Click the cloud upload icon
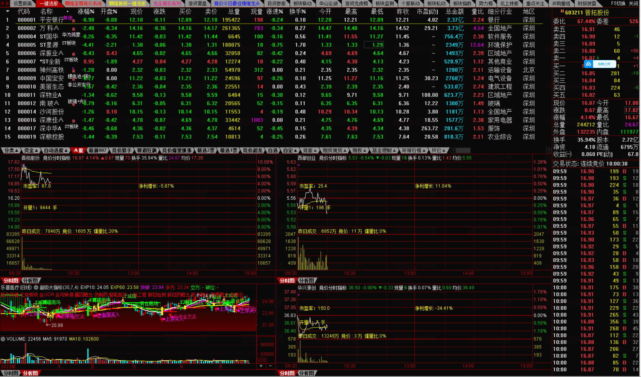This screenshot has height=377, width=641. tap(588, 64)
